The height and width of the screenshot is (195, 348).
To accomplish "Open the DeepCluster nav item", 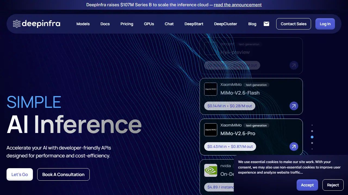I will pos(226,24).
